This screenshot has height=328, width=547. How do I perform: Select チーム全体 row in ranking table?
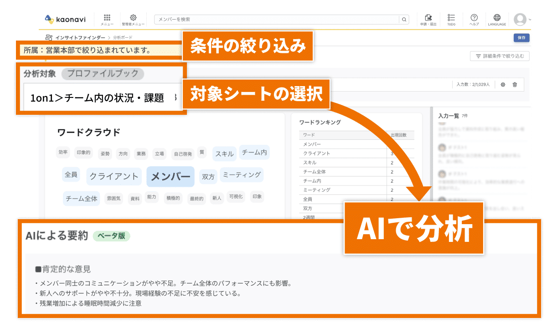[x=356, y=172]
